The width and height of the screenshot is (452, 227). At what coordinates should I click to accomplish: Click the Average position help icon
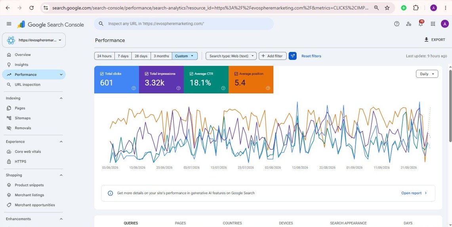pyautogui.click(x=268, y=88)
